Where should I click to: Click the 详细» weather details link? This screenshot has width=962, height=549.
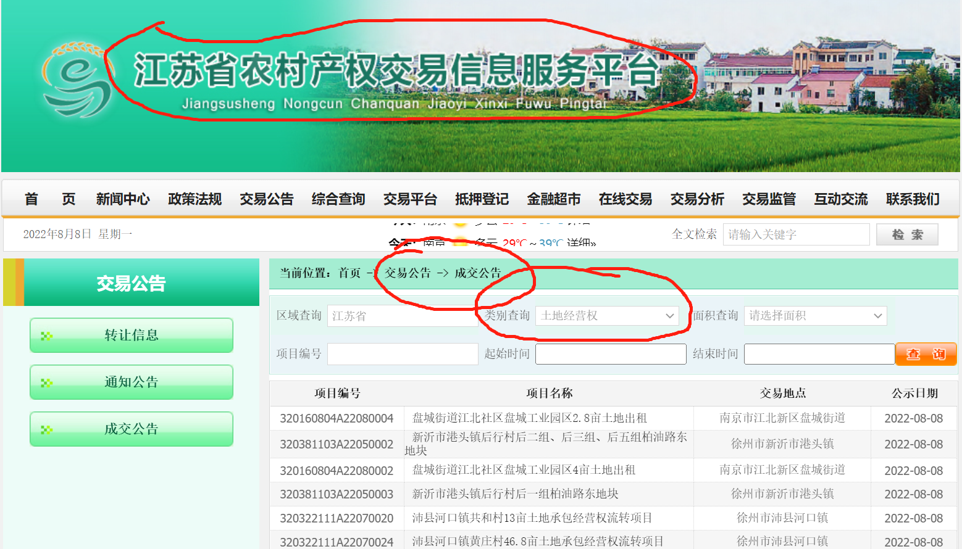(x=582, y=242)
